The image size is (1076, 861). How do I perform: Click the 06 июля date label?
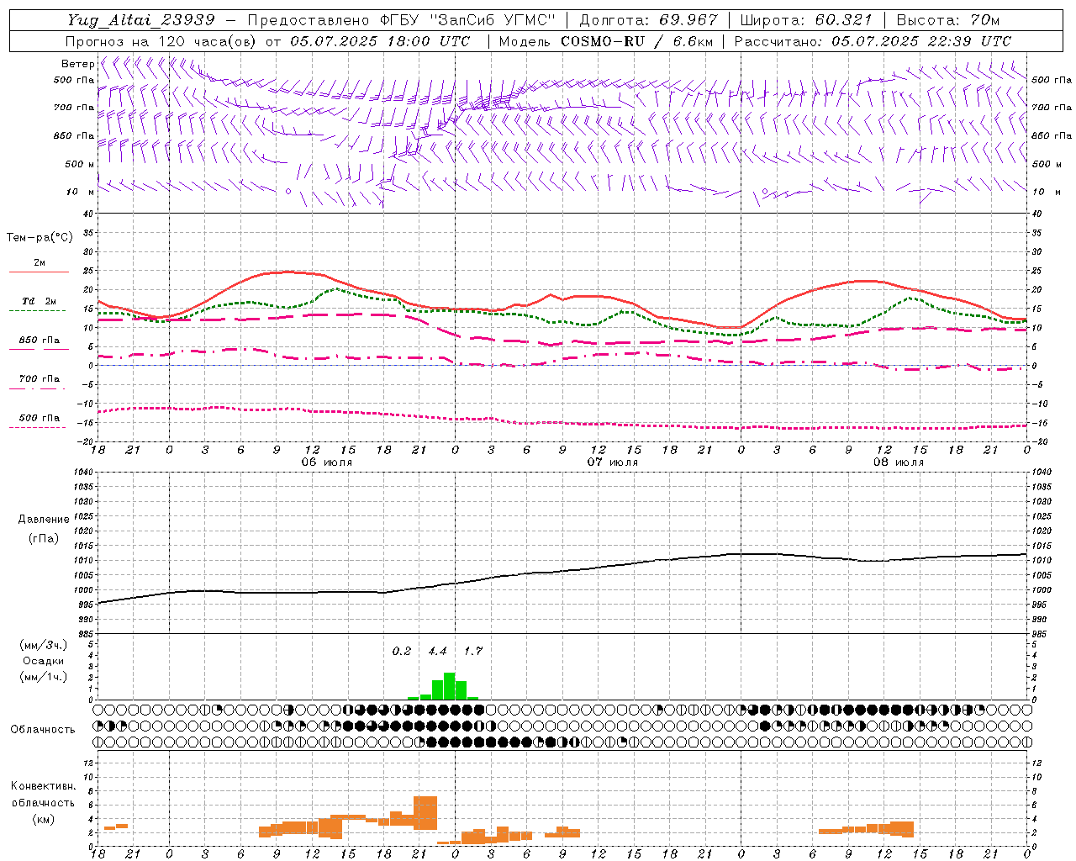327,462
